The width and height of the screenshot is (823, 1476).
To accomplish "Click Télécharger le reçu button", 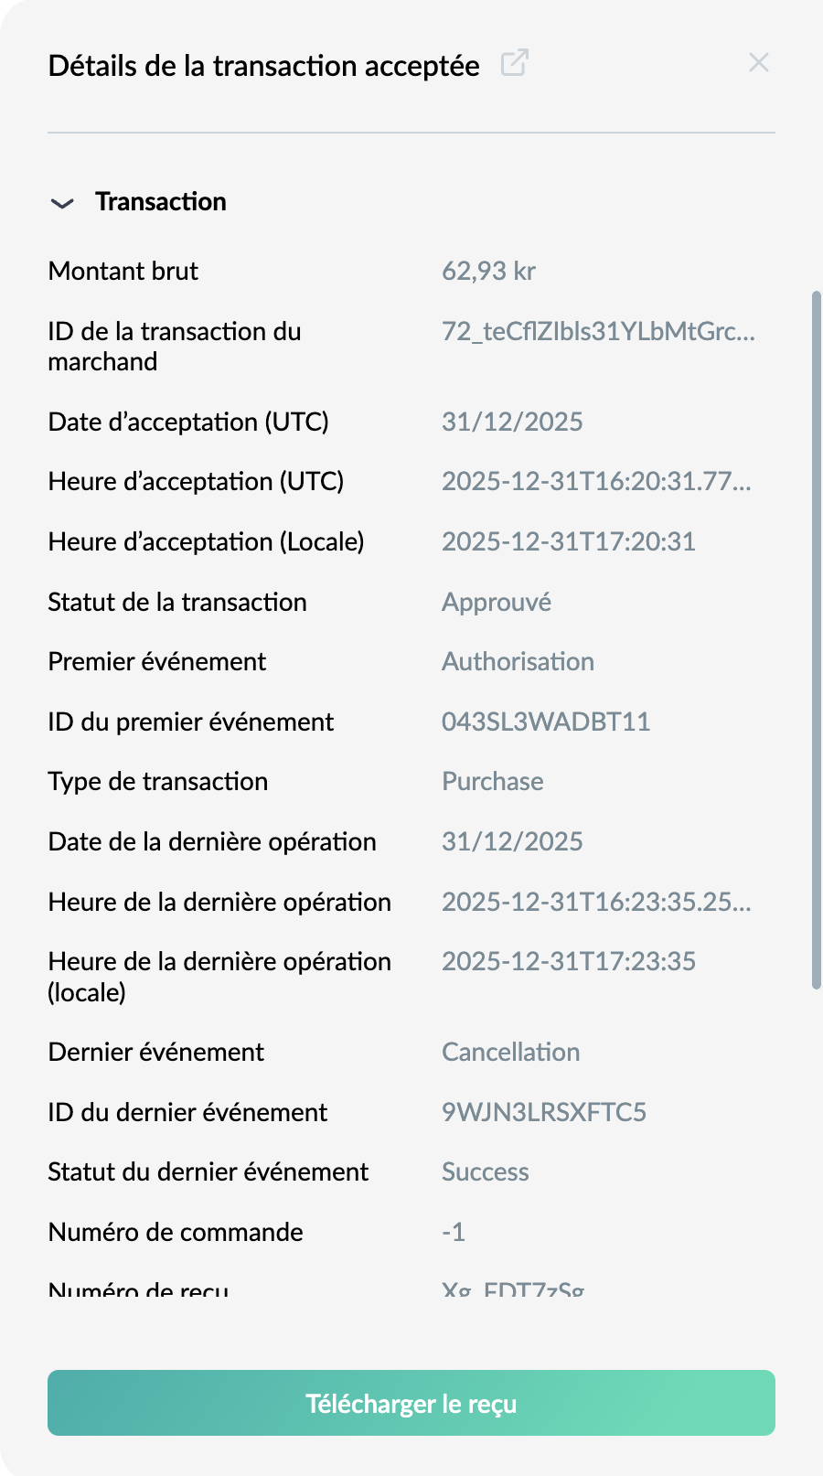I will coord(411,1403).
